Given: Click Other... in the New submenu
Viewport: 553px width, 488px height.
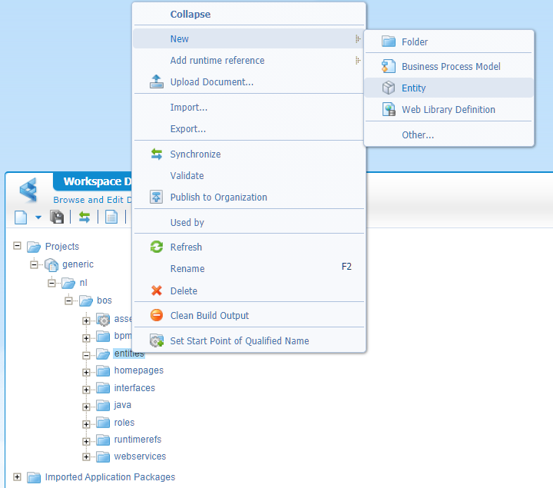Looking at the screenshot, I should tap(418, 135).
